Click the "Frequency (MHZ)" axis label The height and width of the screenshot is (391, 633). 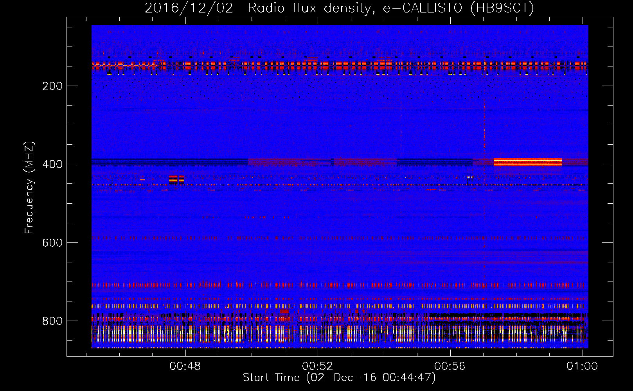click(x=29, y=188)
